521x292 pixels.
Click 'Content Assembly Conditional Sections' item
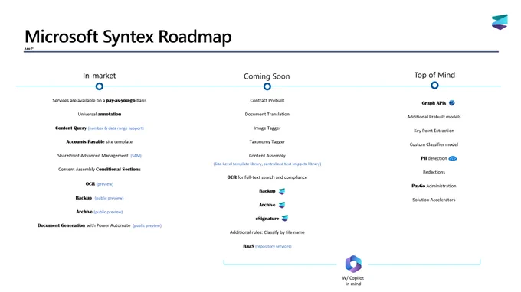point(100,170)
